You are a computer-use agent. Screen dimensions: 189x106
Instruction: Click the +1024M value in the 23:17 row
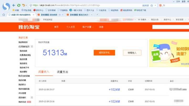coord(114,89)
